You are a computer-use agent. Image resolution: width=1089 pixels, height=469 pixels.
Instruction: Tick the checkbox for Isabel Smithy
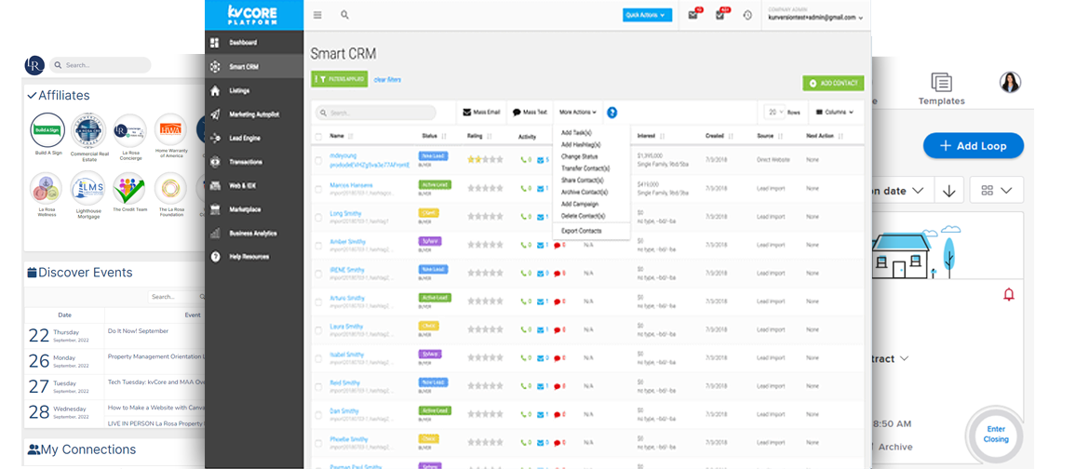318,359
